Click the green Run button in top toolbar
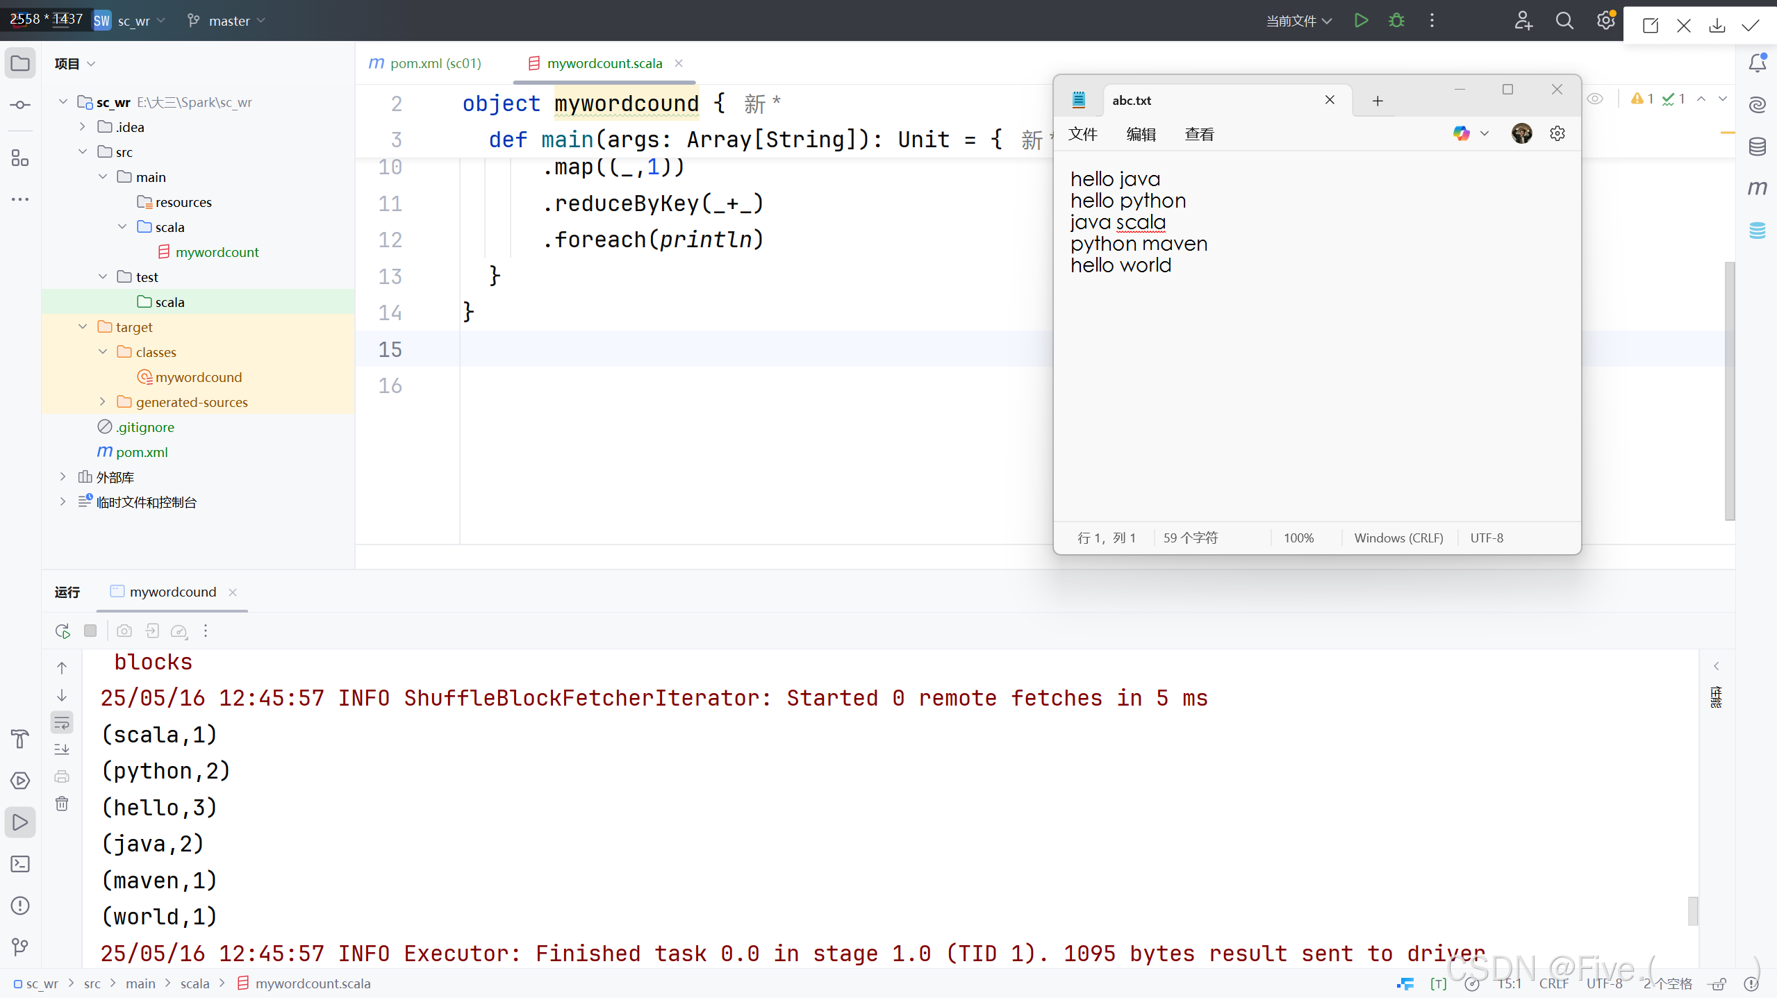This screenshot has width=1777, height=998. [1361, 21]
